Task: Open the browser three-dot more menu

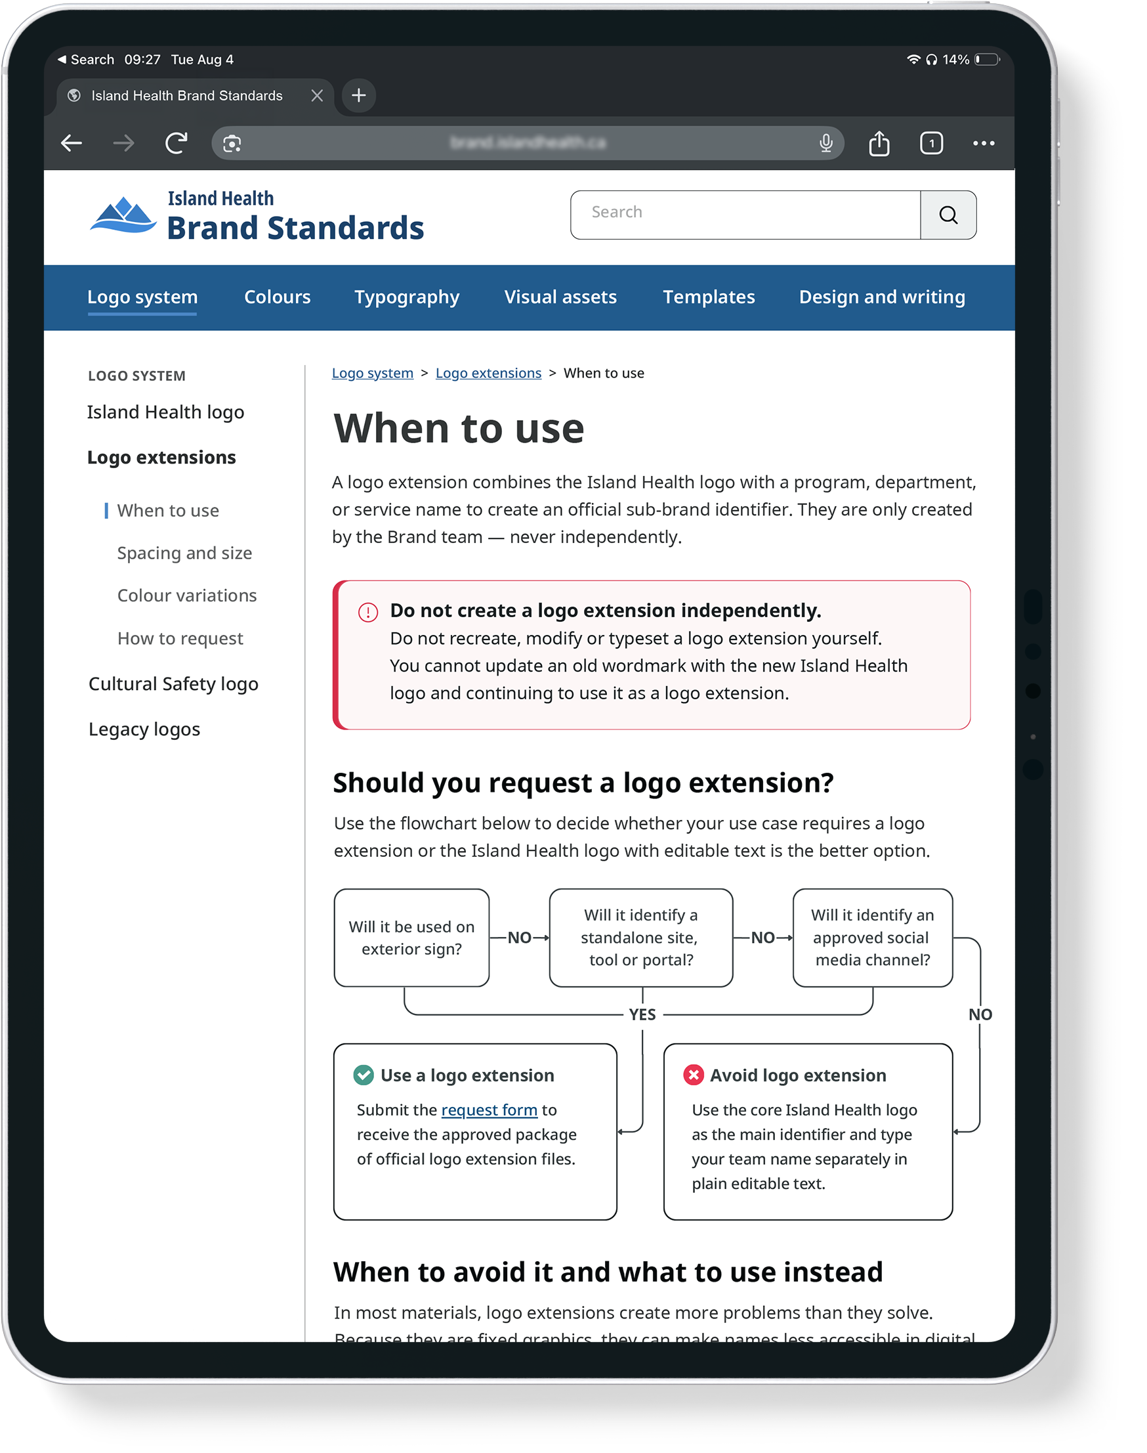Action: click(984, 143)
